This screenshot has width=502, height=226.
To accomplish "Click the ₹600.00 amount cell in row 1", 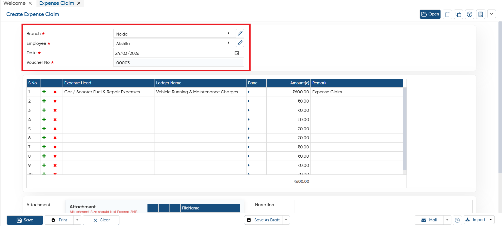I will click(x=288, y=92).
